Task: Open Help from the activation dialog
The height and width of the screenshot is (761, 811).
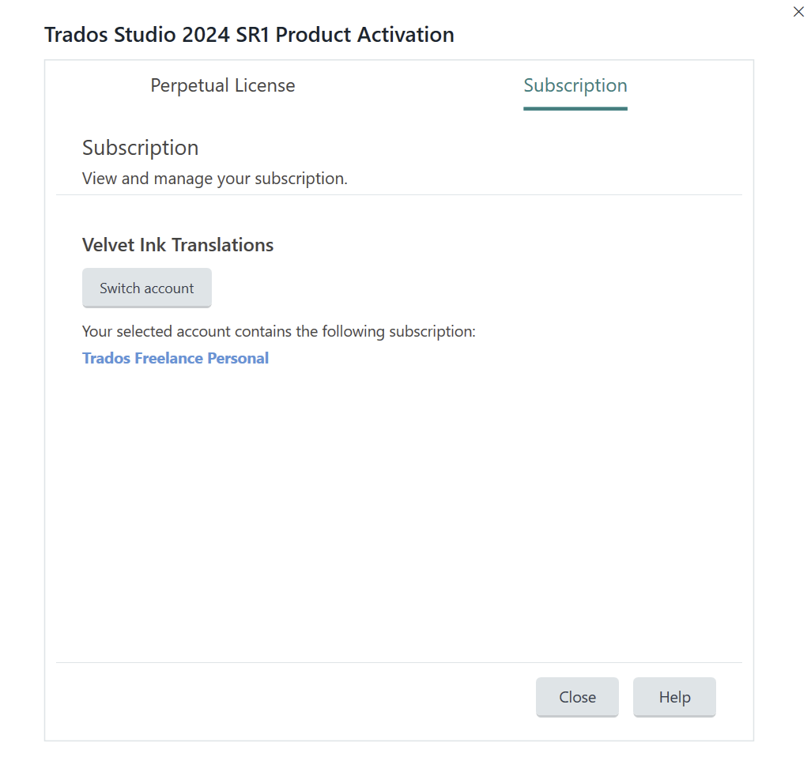Action: pos(674,697)
